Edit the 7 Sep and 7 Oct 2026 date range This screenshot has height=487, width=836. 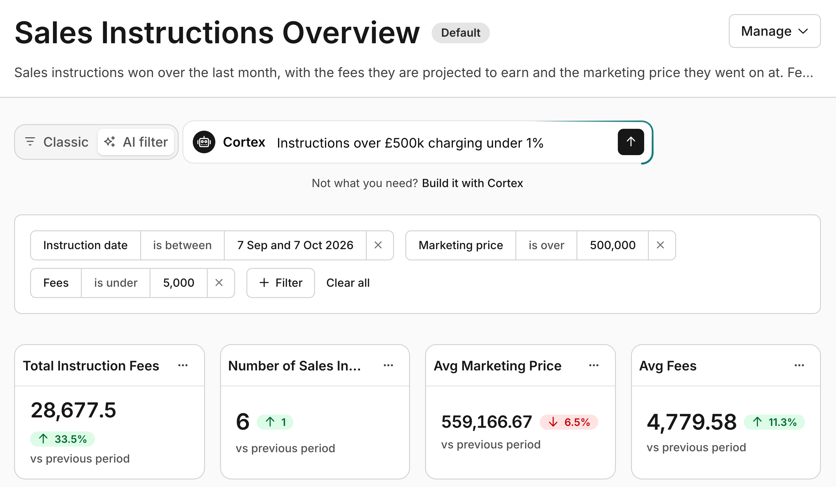(295, 245)
